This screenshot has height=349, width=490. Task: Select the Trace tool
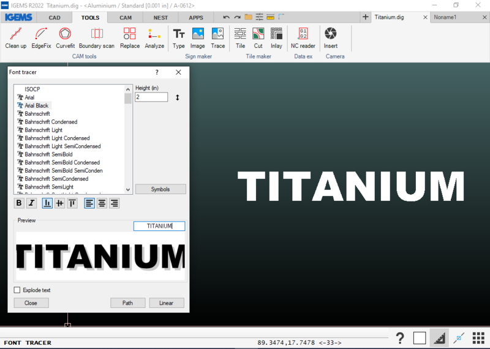pyautogui.click(x=218, y=38)
